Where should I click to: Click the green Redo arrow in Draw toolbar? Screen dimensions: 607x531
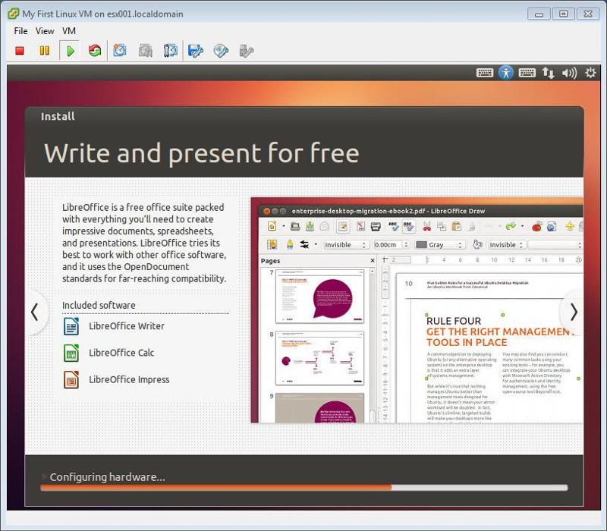click(511, 226)
